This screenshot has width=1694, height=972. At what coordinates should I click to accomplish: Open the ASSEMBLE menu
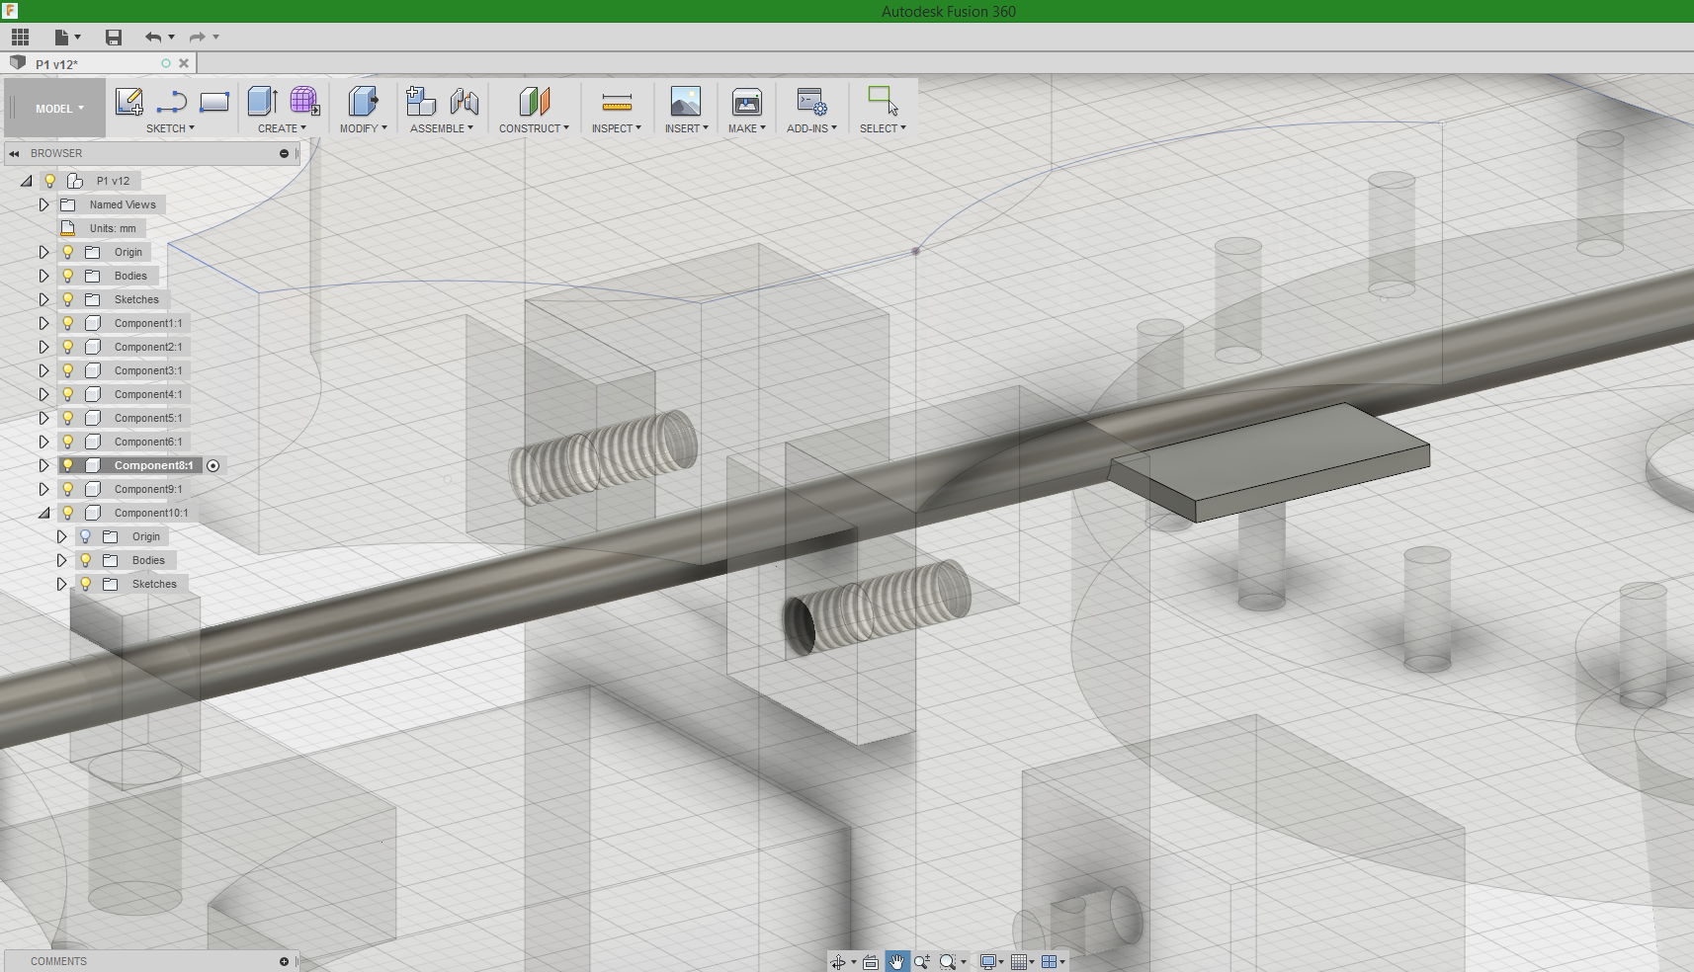(441, 128)
